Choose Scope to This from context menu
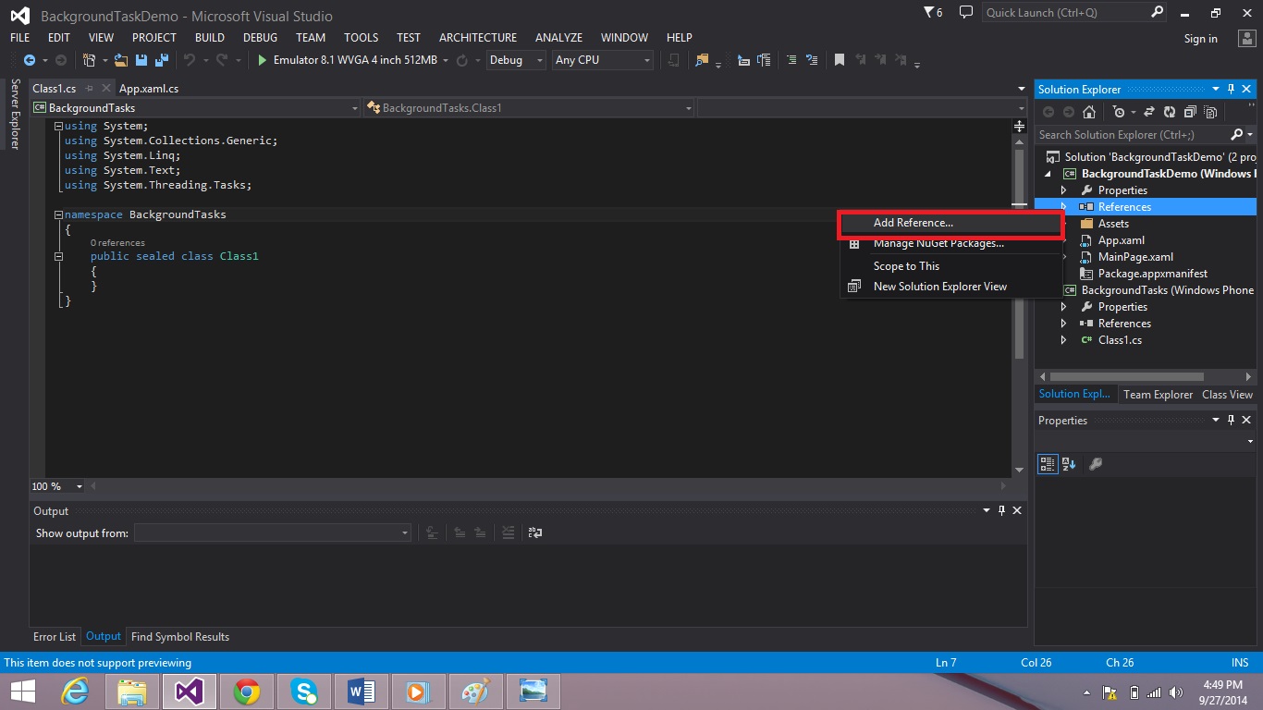Image resolution: width=1263 pixels, height=710 pixels. tap(950, 266)
